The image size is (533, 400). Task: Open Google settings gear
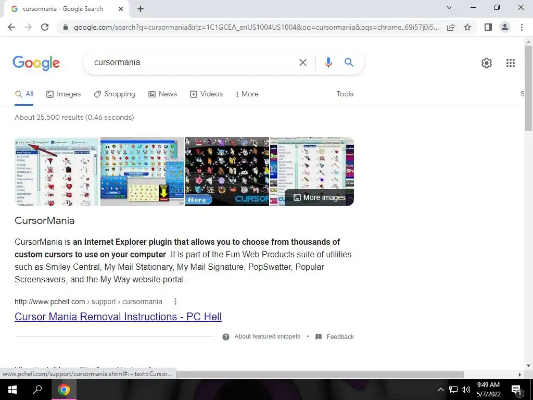coord(487,63)
